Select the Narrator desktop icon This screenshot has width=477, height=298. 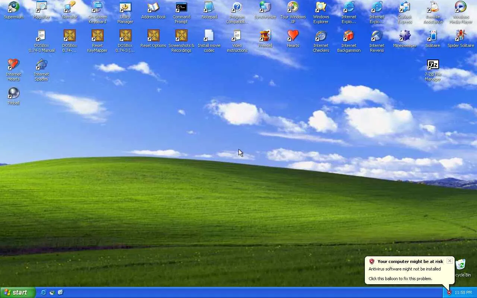pos(69,10)
